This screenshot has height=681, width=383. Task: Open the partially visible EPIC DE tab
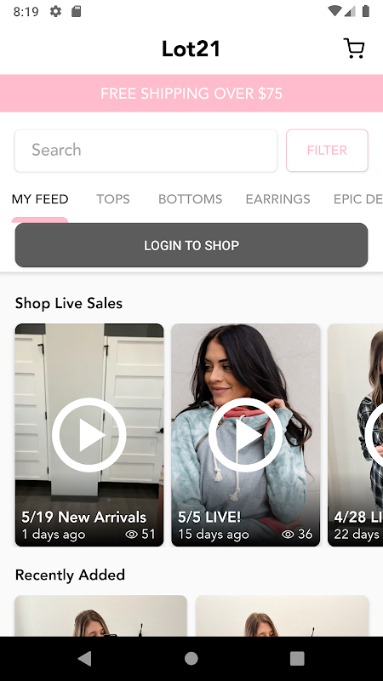point(357,199)
